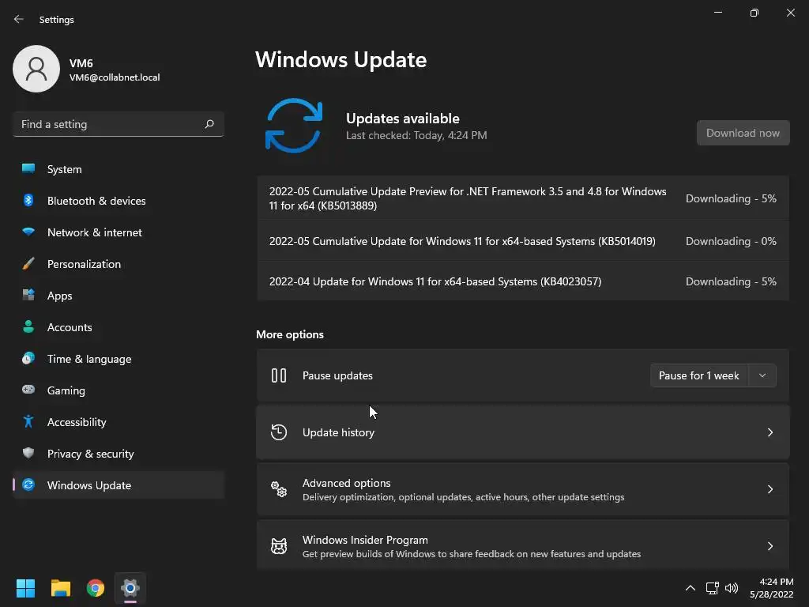This screenshot has height=607, width=809.
Task: Click the KB5014019 cumulative update entry
Action: point(523,241)
